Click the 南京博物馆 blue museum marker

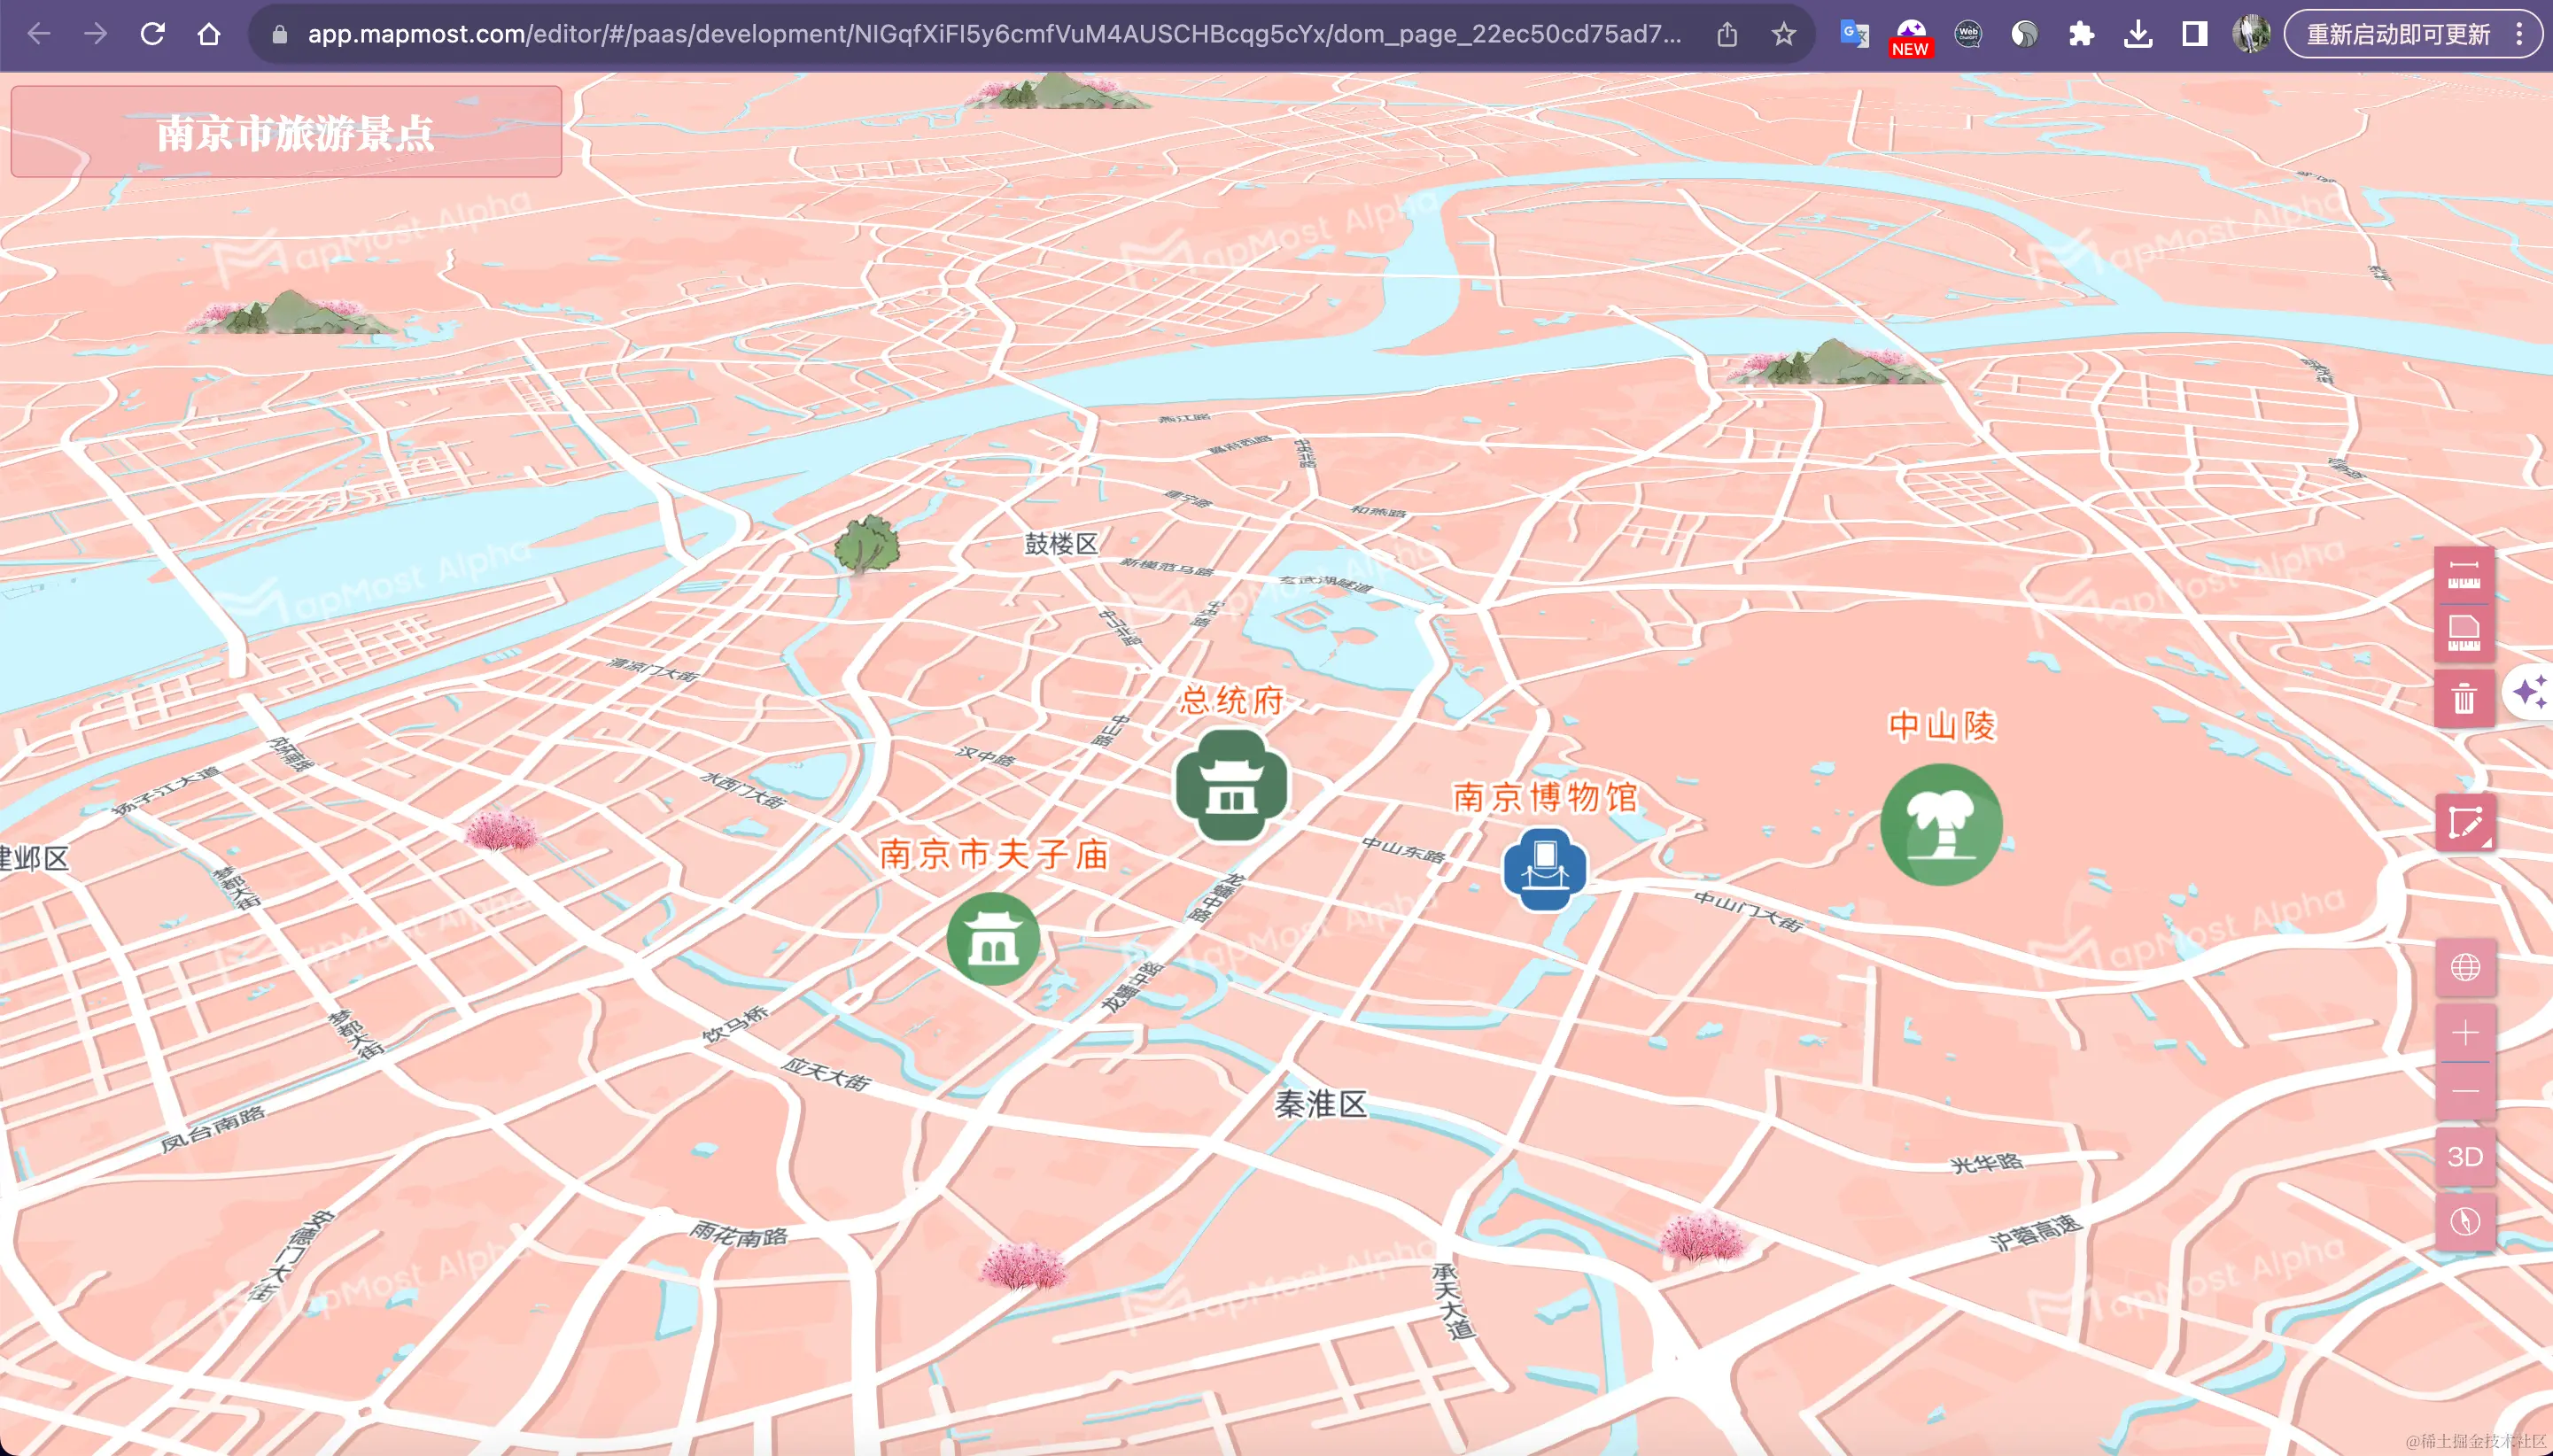tap(1545, 869)
